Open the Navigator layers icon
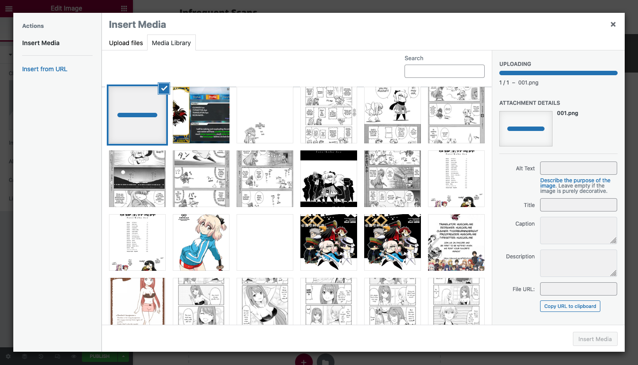 point(24,356)
